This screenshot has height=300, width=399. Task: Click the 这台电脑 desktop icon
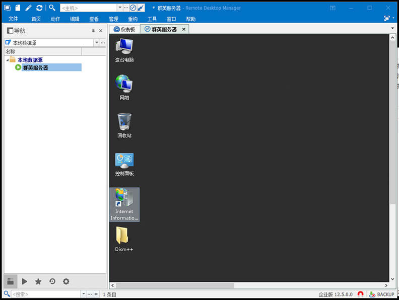[124, 50]
